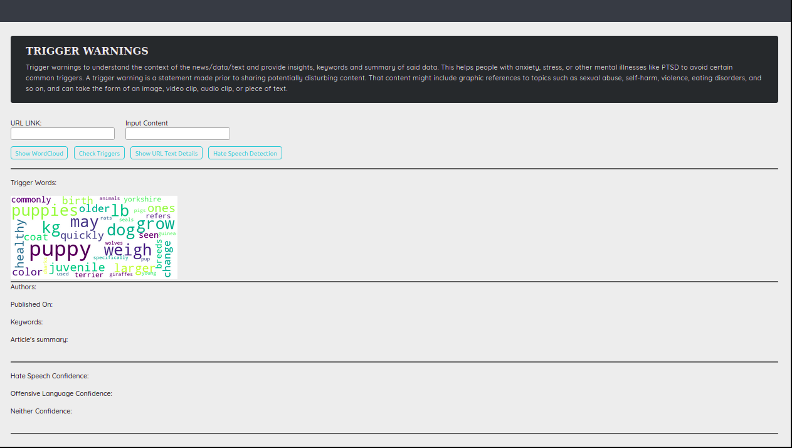Click the Input Content field caption
Screen dimensions: 792x448
146,123
